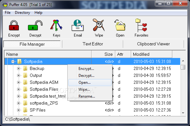Screen dimensions: 190x126
Task: Click the scrollbar up arrow
Action: (x=183, y=61)
